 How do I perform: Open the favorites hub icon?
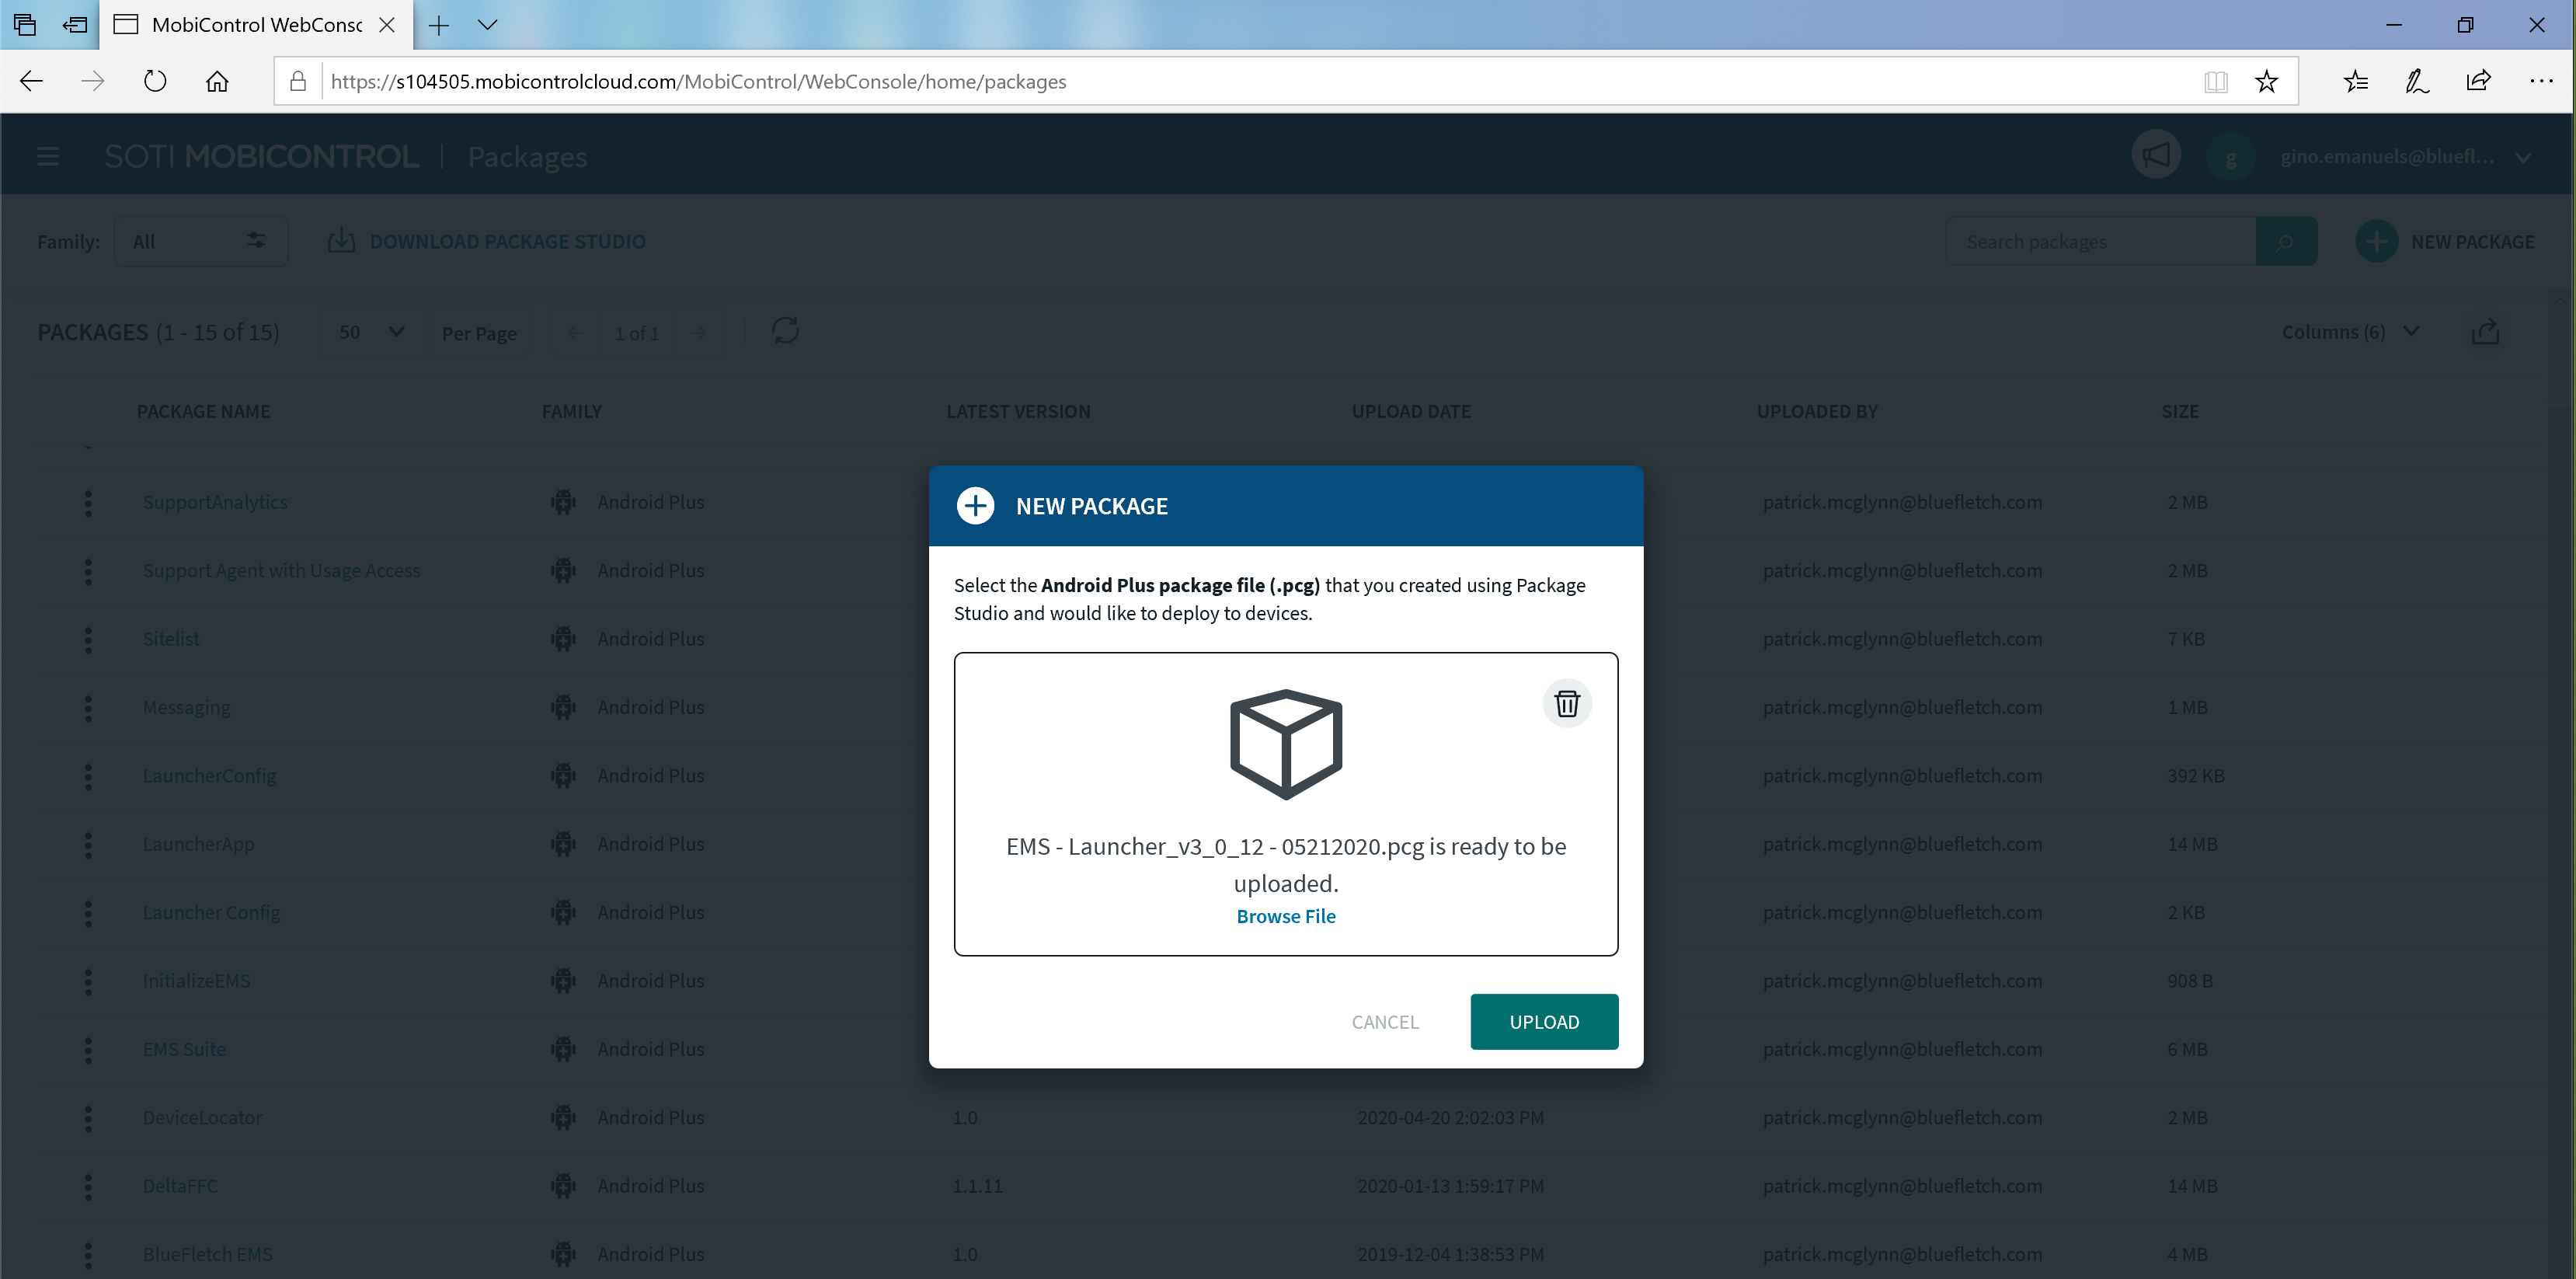(x=2356, y=81)
